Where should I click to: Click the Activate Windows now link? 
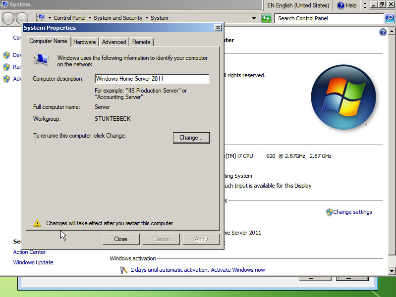[x=238, y=270]
